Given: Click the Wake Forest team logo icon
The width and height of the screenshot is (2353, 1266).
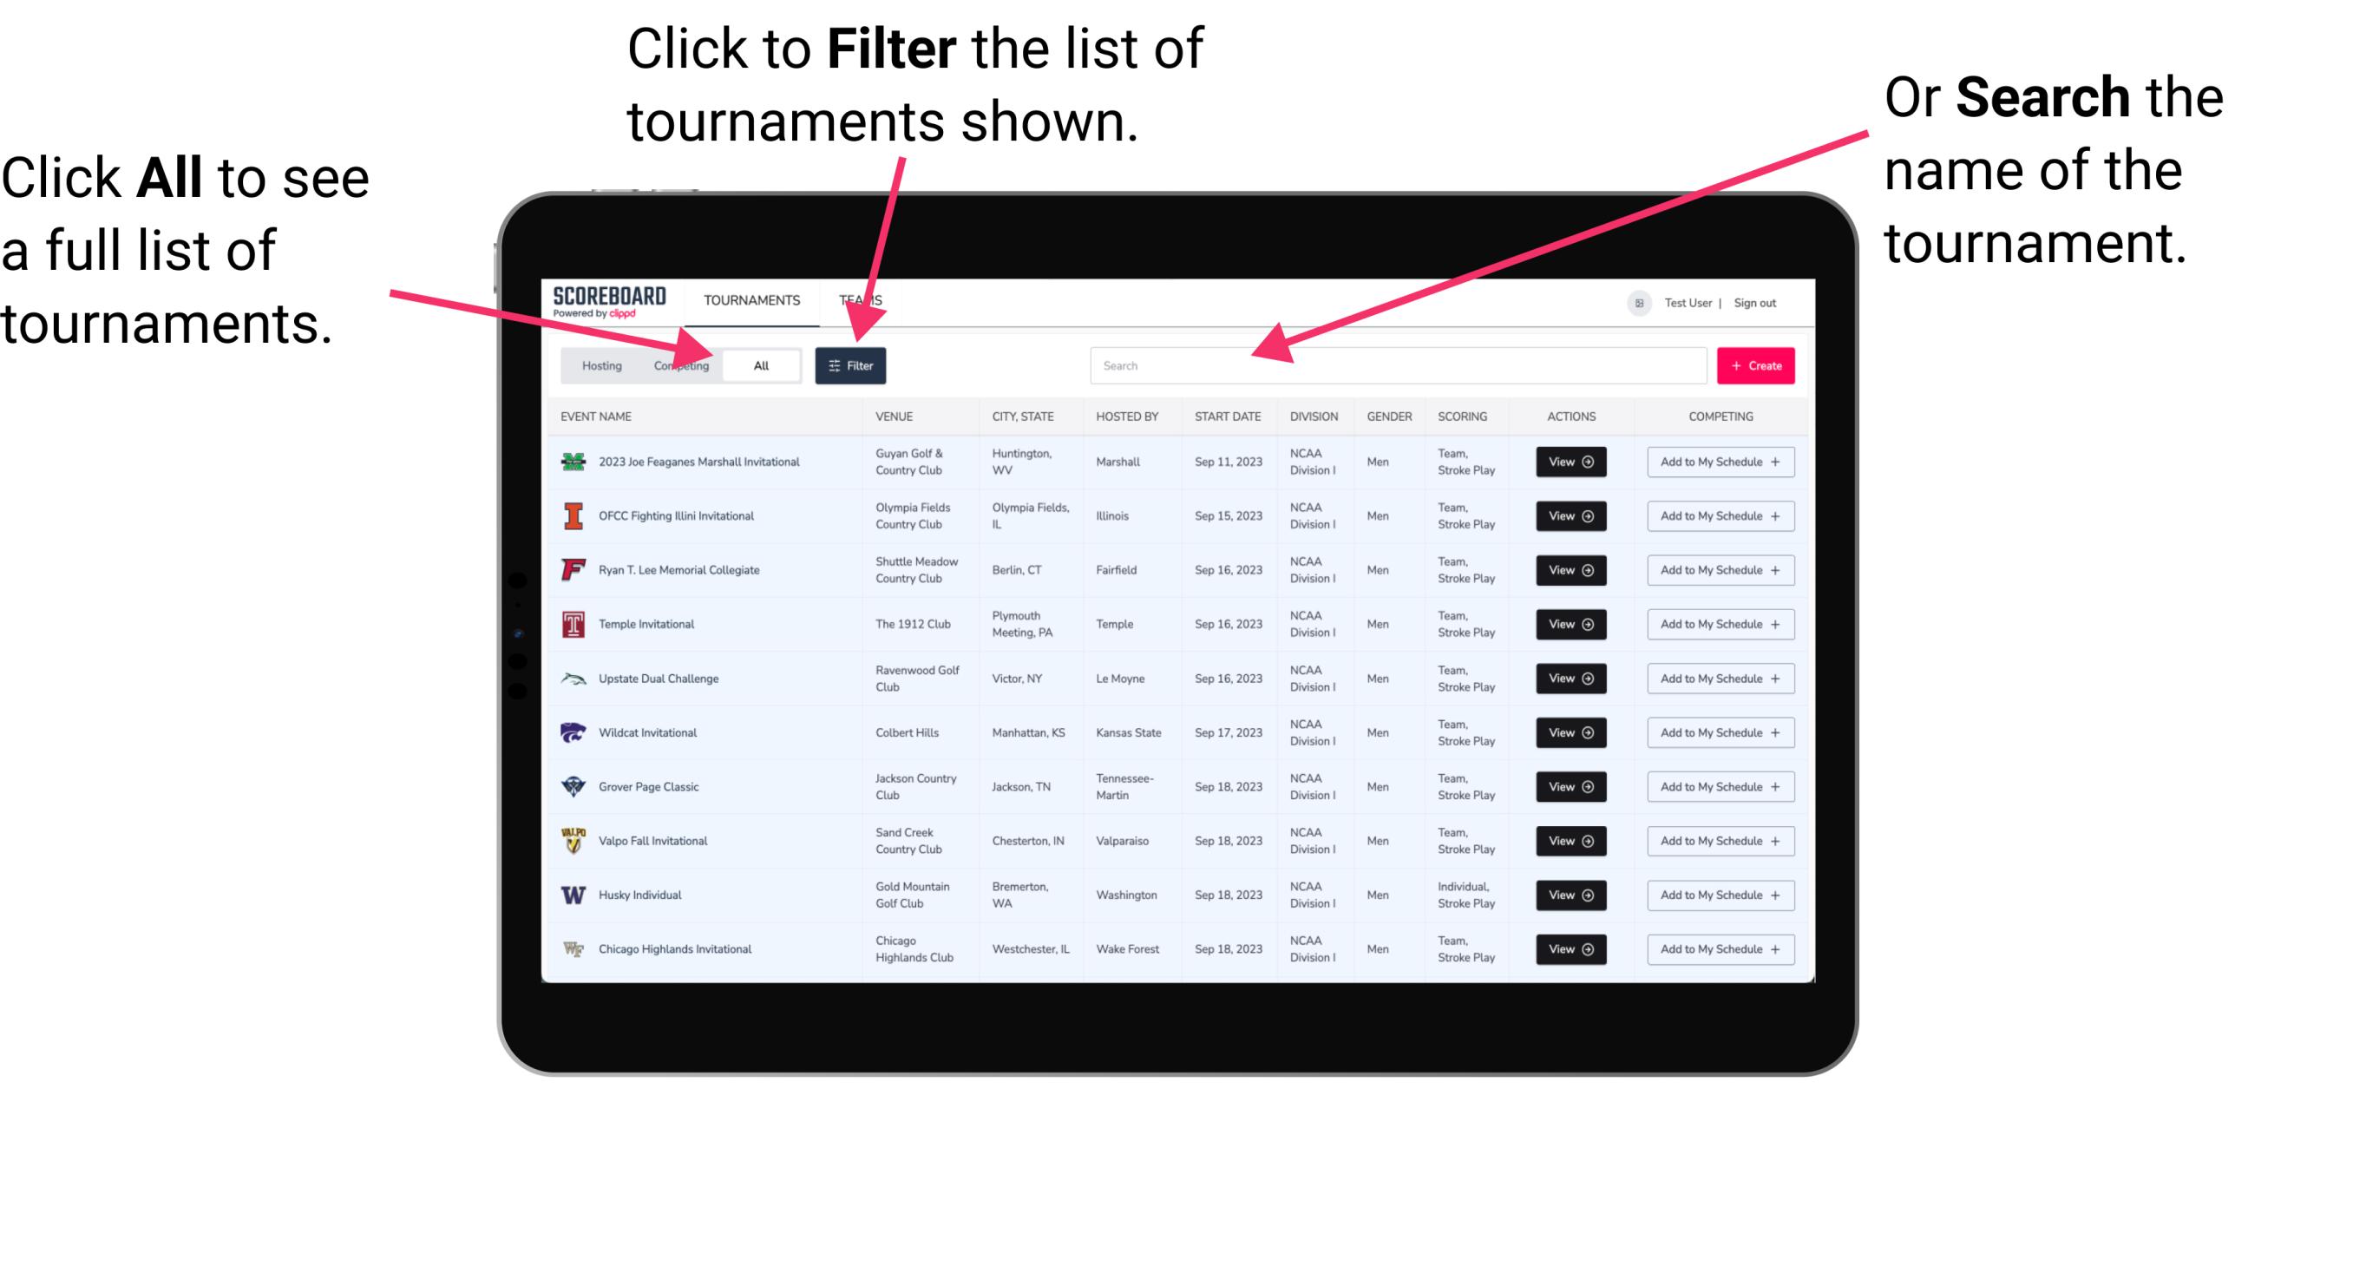Looking at the screenshot, I should pos(574,948).
